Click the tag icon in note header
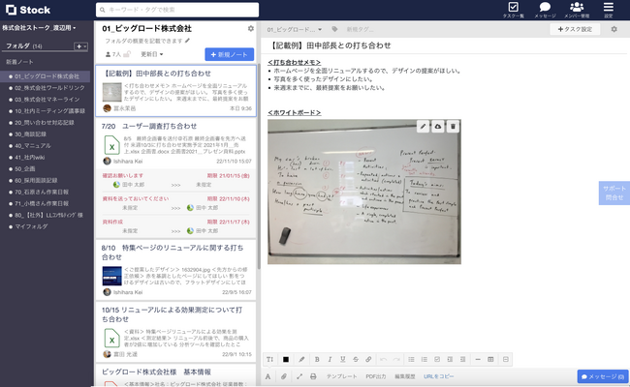The image size is (630, 387). [334, 29]
